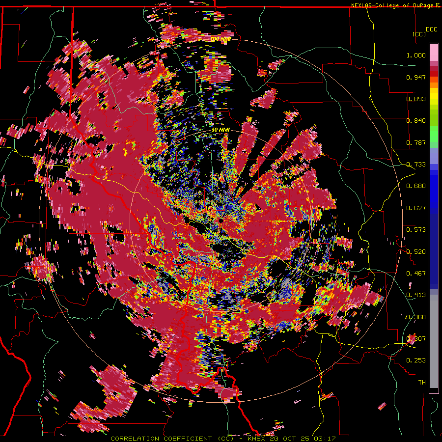
Task: Click the 0.840 legend value
Action: coord(416,121)
